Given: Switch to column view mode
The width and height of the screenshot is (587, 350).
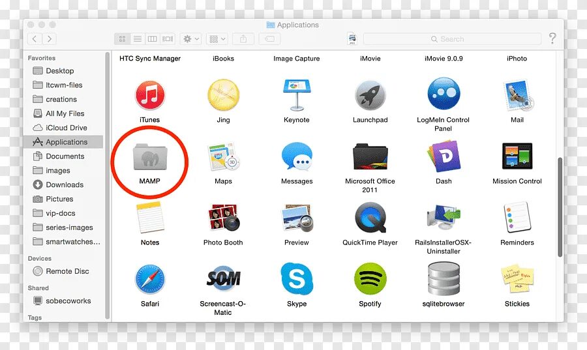Looking at the screenshot, I should pyautogui.click(x=153, y=39).
